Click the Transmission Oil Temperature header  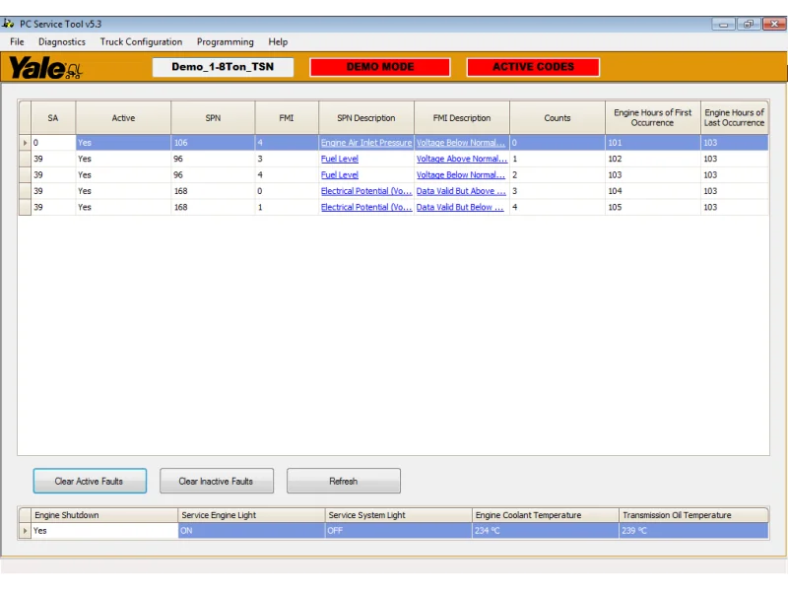pyautogui.click(x=693, y=515)
